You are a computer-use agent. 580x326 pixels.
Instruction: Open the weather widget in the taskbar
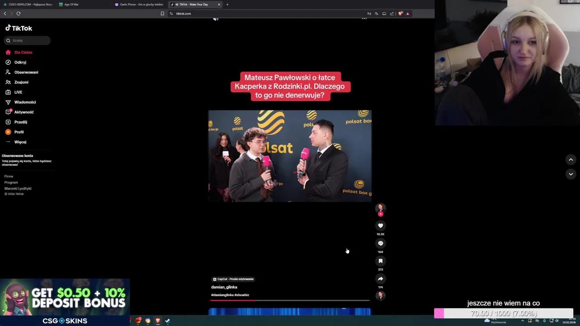(x=495, y=321)
